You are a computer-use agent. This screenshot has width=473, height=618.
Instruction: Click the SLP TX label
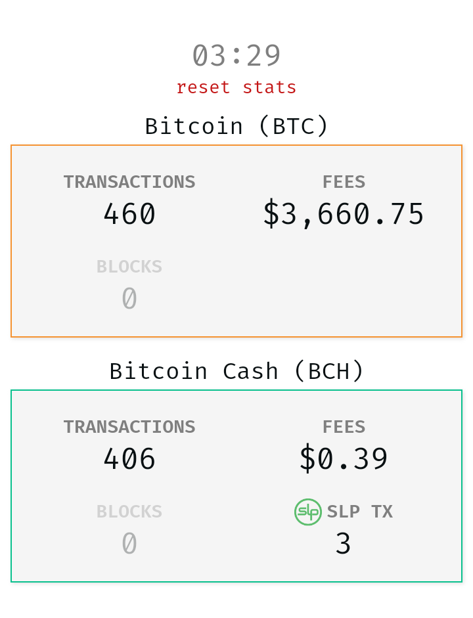point(359,512)
